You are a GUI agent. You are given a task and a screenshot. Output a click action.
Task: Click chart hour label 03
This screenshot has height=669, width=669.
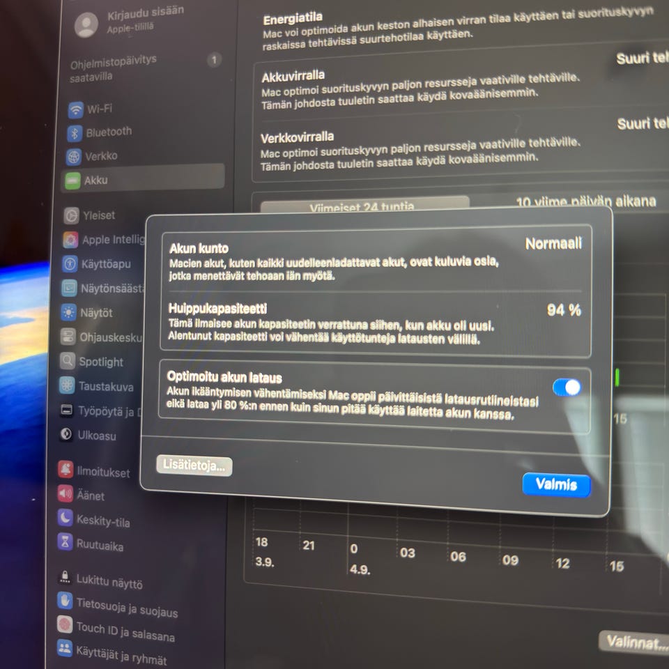408,553
